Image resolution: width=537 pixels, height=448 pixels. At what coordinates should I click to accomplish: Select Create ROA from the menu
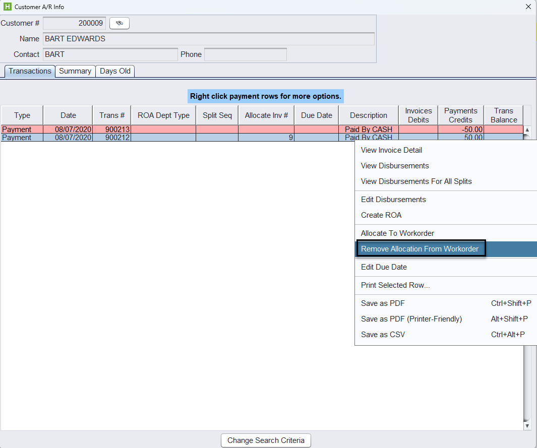pos(381,215)
